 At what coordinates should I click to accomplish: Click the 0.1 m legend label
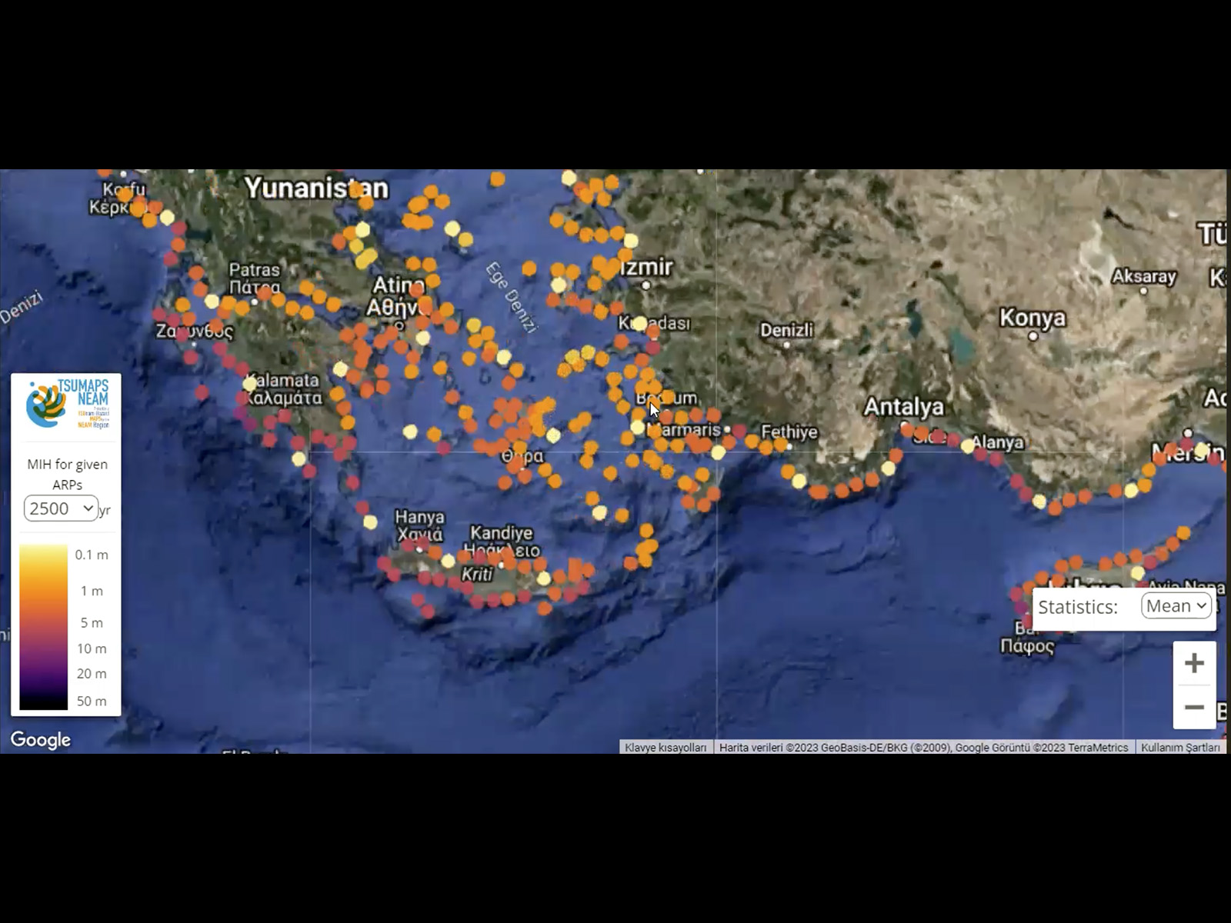click(92, 555)
